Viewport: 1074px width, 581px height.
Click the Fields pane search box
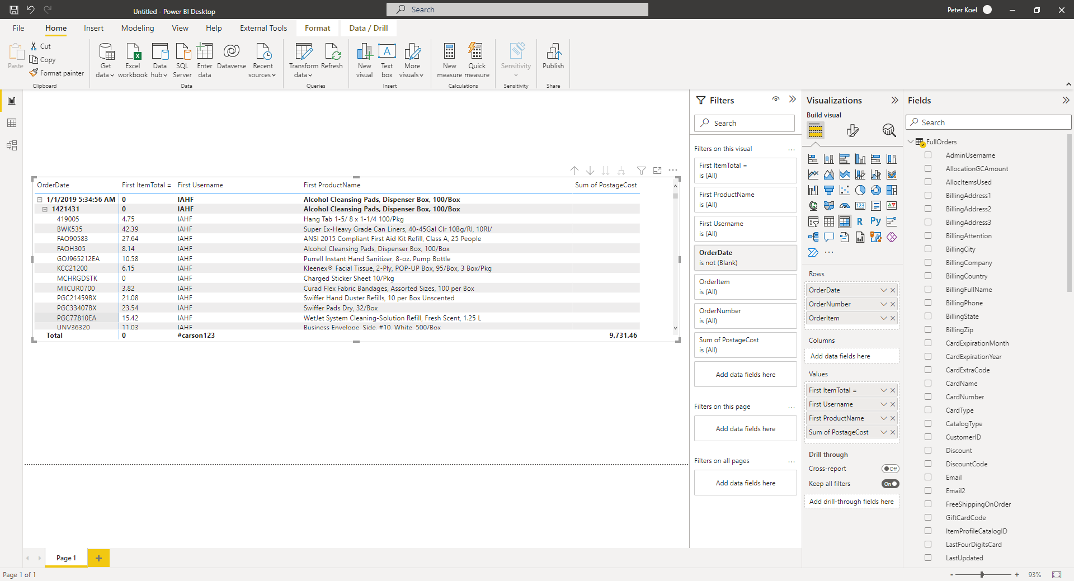tap(988, 122)
